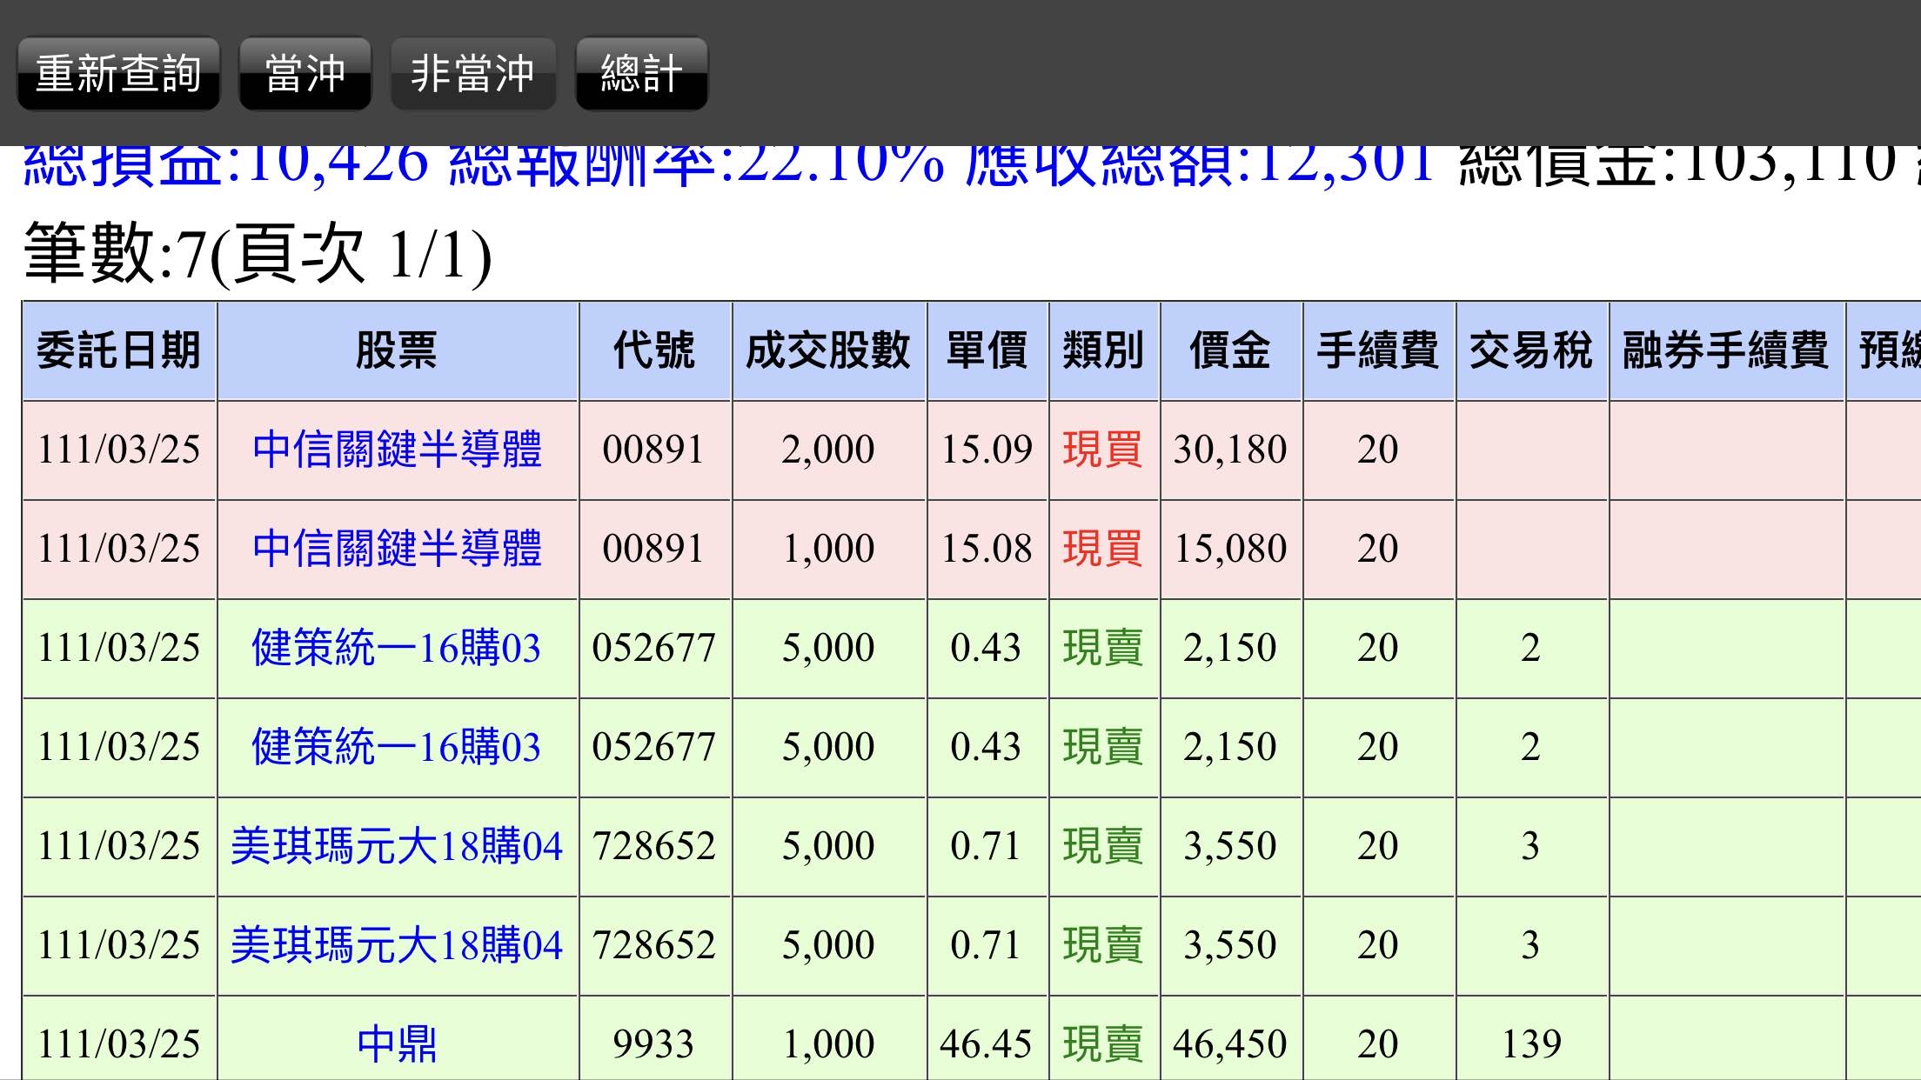Open the 總計 summary view
Viewport: 1921px width, 1080px height.
pos(641,73)
